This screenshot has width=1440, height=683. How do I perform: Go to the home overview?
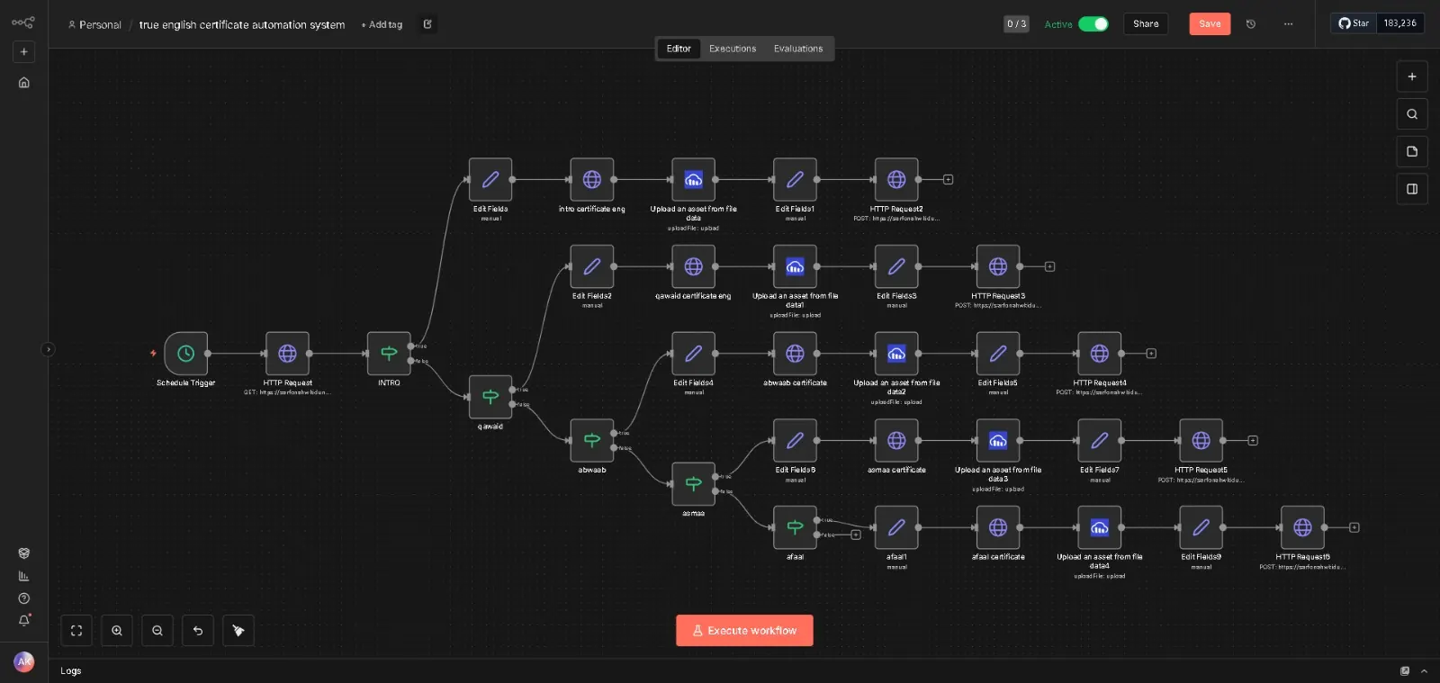pos(24,83)
